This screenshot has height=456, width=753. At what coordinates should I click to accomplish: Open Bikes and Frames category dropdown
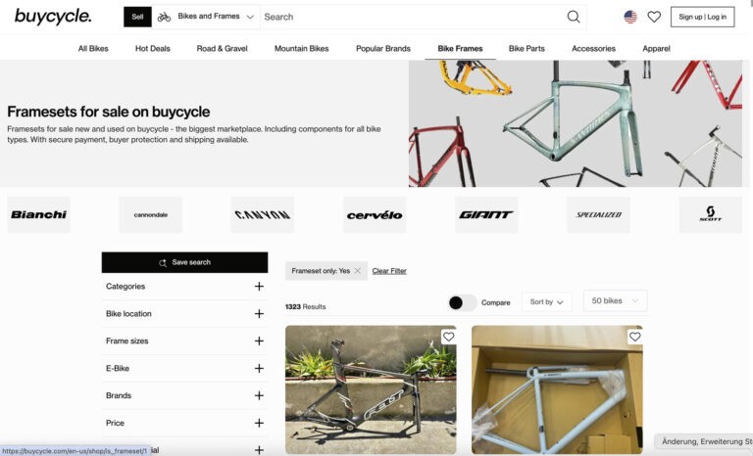[x=206, y=17]
